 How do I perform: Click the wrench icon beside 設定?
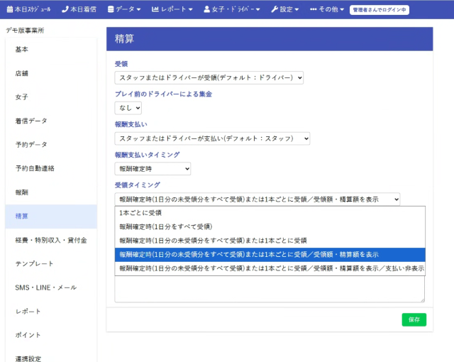(275, 9)
